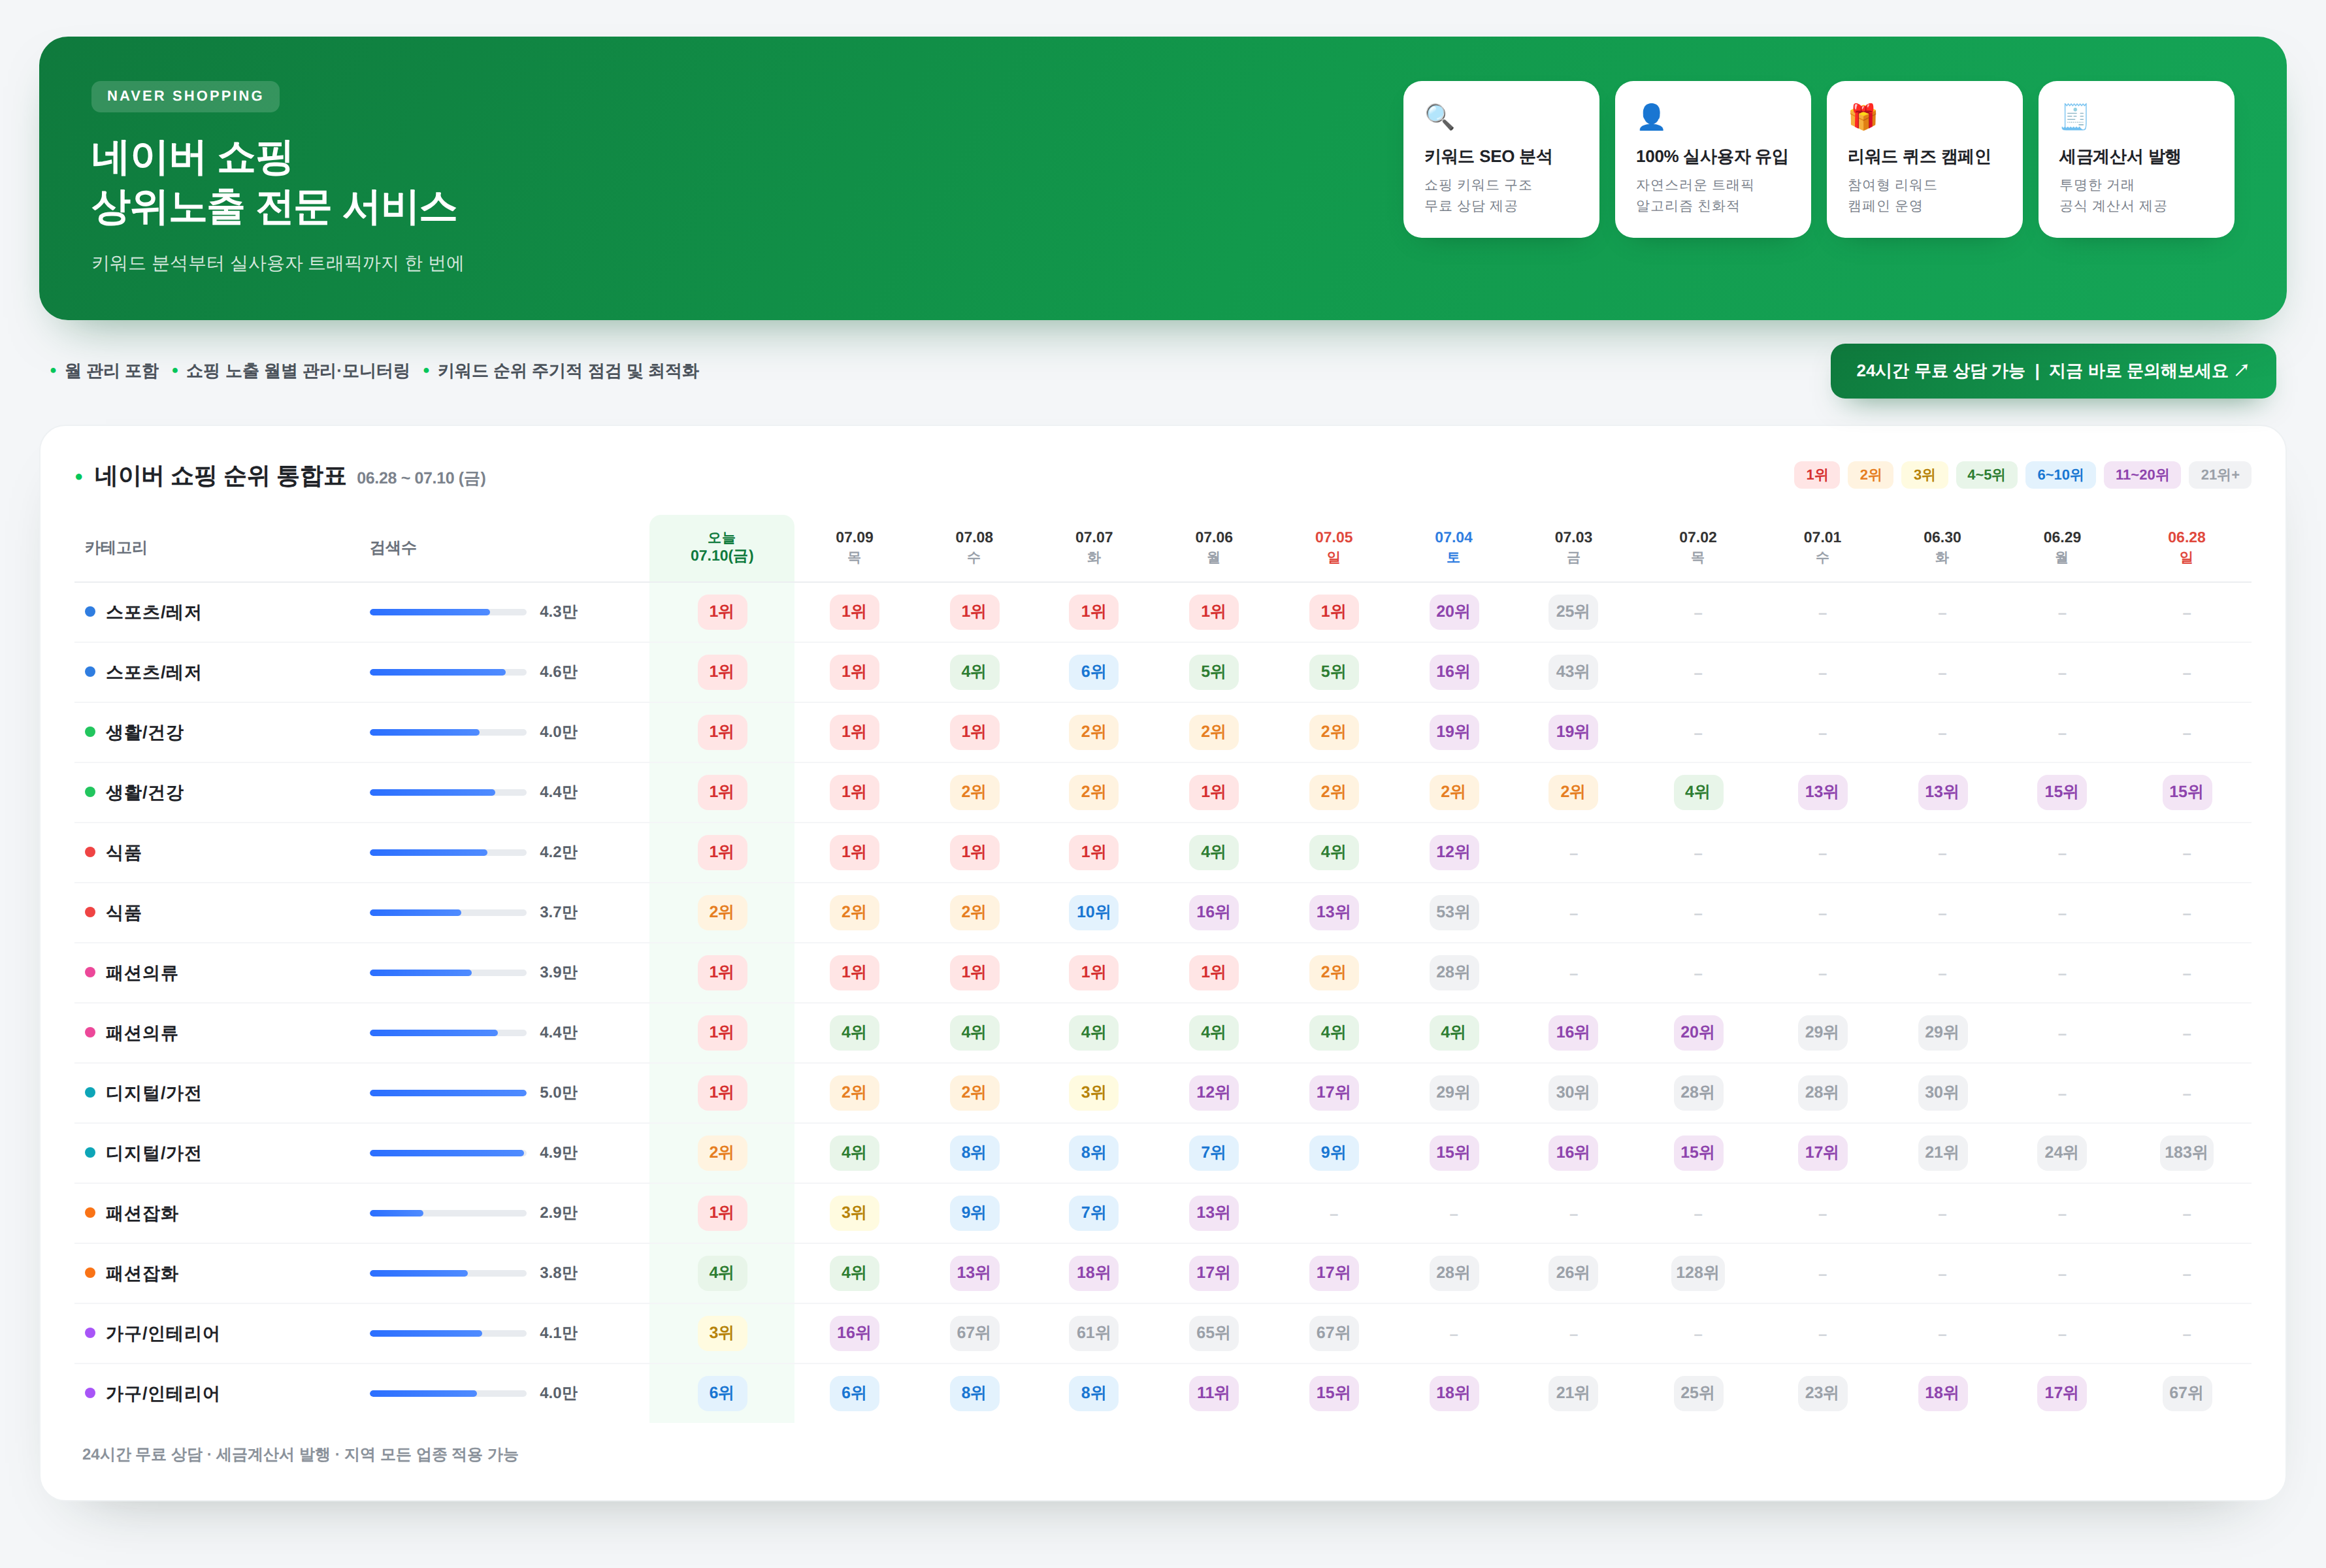Click the 53위 rank cell
Image resolution: width=2326 pixels, height=1568 pixels.
pyautogui.click(x=1453, y=913)
